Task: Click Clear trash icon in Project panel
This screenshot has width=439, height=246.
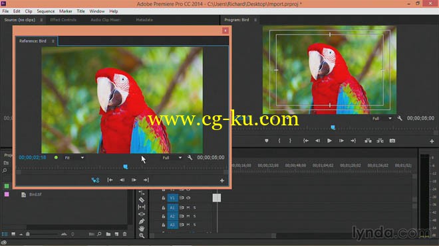Action: (x=124, y=234)
